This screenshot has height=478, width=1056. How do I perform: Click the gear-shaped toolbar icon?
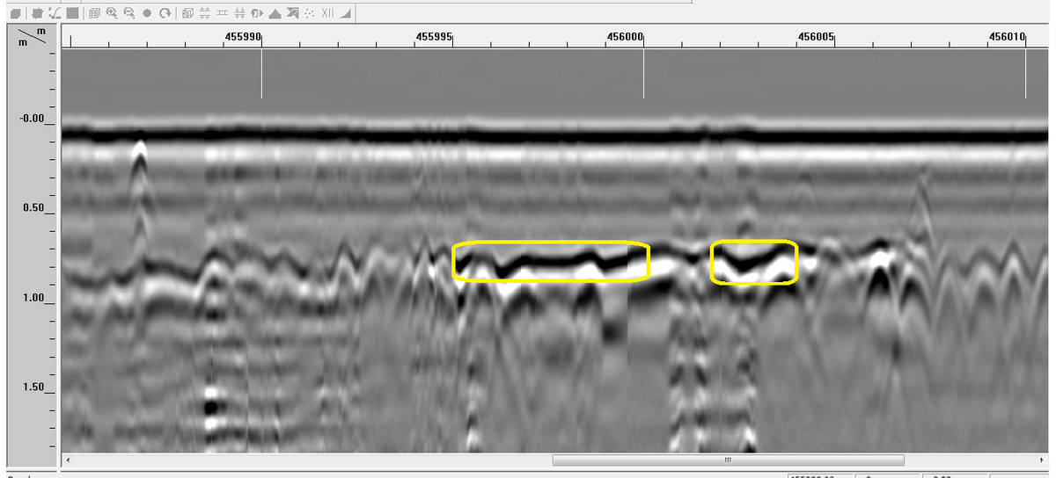37,14
